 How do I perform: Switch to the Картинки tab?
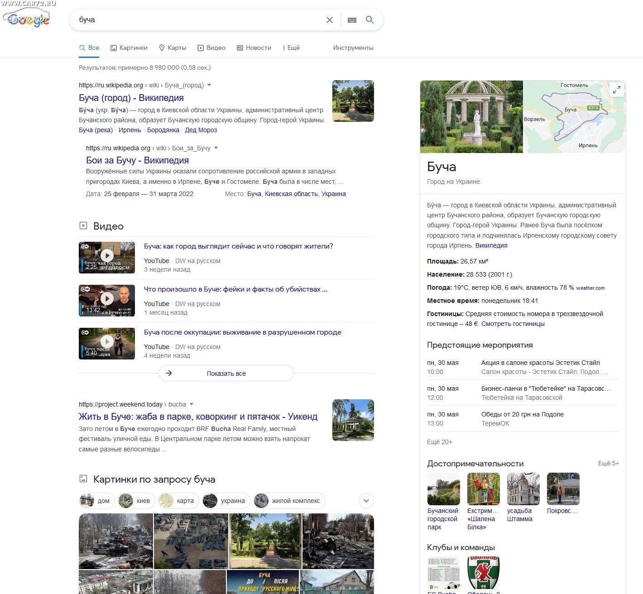(129, 48)
